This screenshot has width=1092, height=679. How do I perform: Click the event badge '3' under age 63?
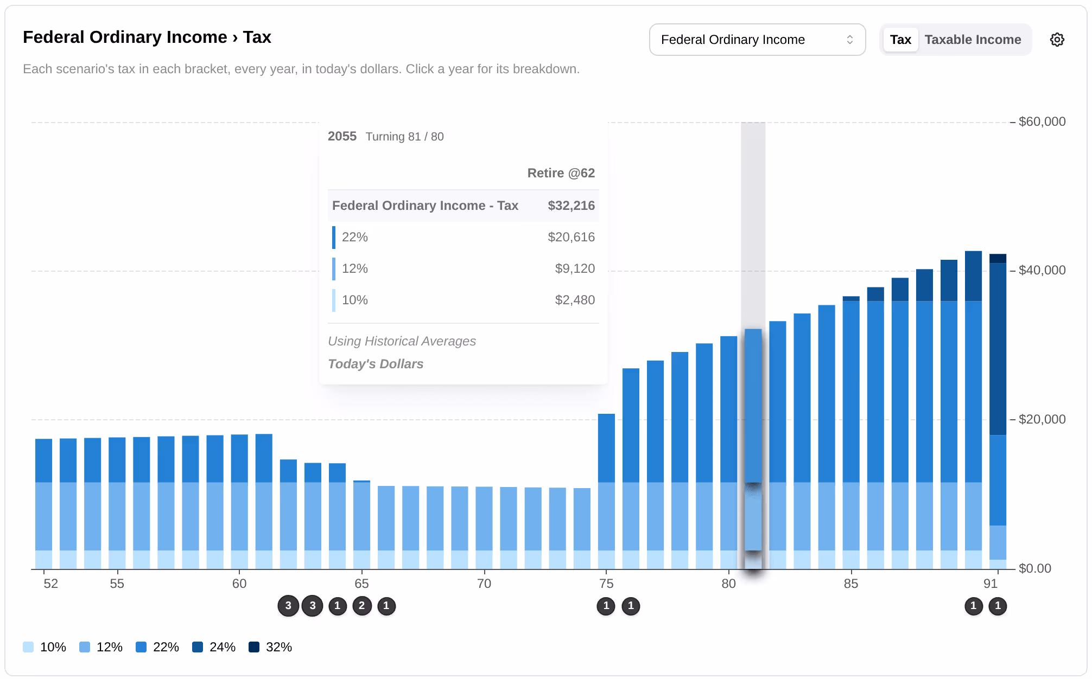point(313,606)
